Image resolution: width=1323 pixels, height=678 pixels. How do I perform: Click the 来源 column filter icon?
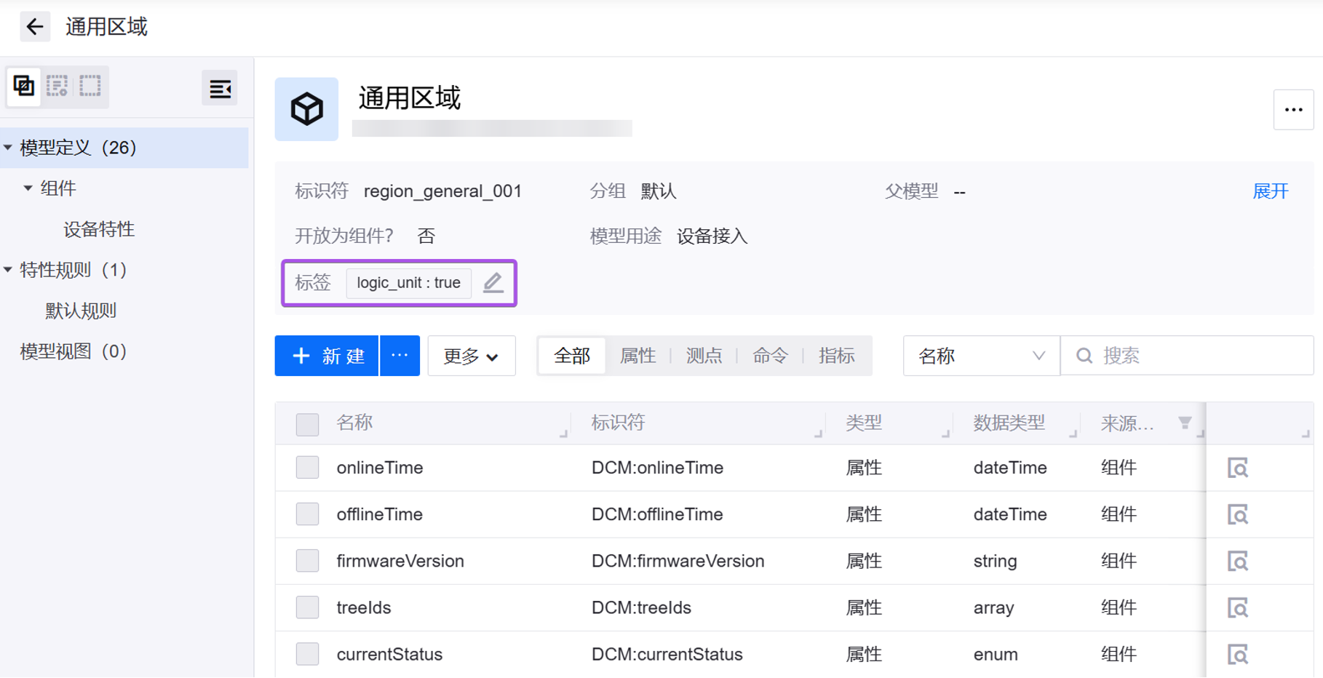point(1185,423)
